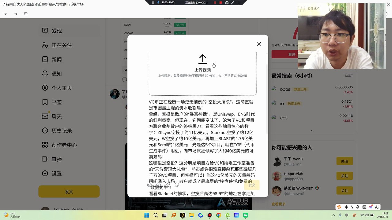Screen dimensions: 392x220
Task: Open the post author avatar behind dialog
Action: [115, 94]
